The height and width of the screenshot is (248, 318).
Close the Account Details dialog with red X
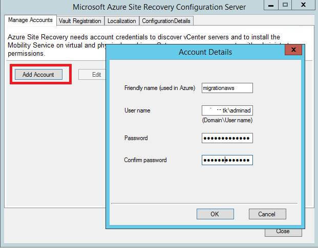pos(293,50)
